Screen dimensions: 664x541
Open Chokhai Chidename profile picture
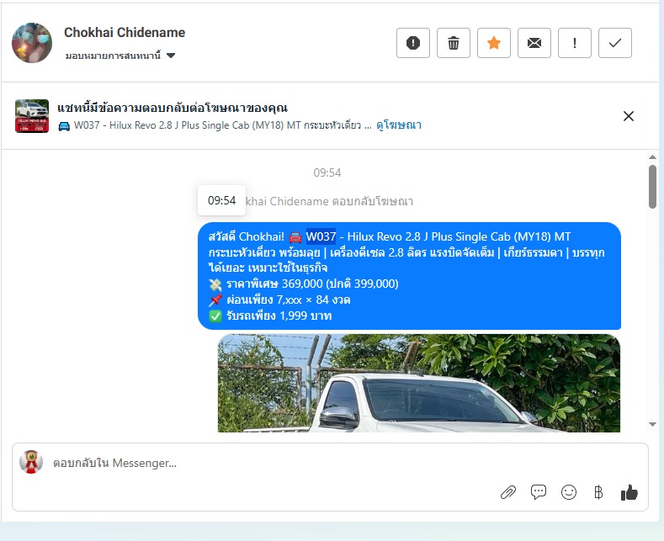[x=32, y=43]
